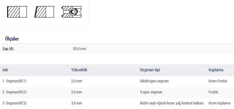Click the Krom Kaplama coating cell
Screen dimensions: 234x109
pos(219,103)
